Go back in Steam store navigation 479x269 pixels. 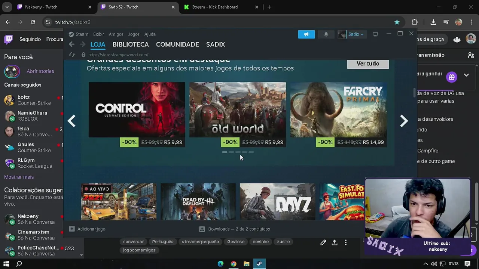click(x=71, y=44)
